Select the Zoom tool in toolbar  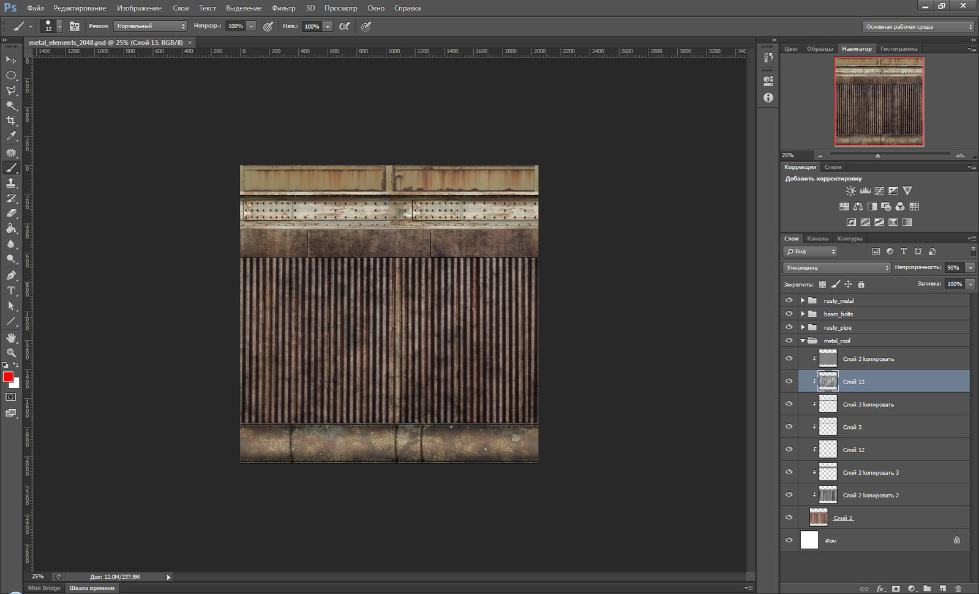point(11,353)
